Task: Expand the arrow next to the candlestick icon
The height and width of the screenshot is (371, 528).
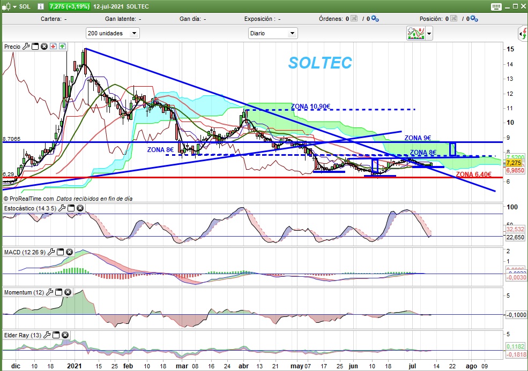Action: point(14,7)
